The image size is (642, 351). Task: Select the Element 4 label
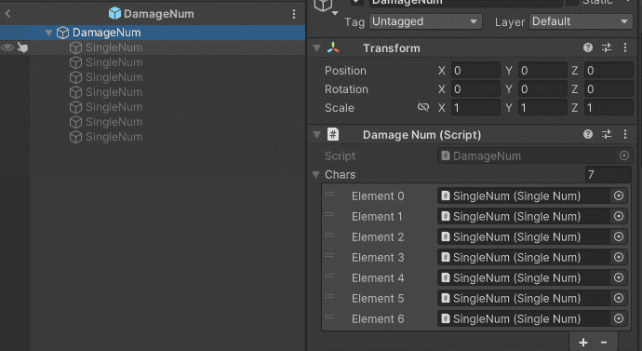coord(378,278)
